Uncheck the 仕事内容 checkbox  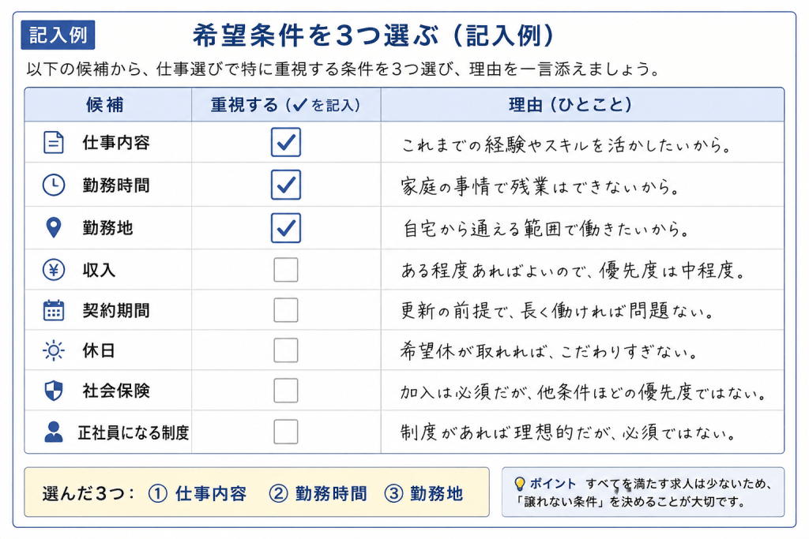coord(286,142)
